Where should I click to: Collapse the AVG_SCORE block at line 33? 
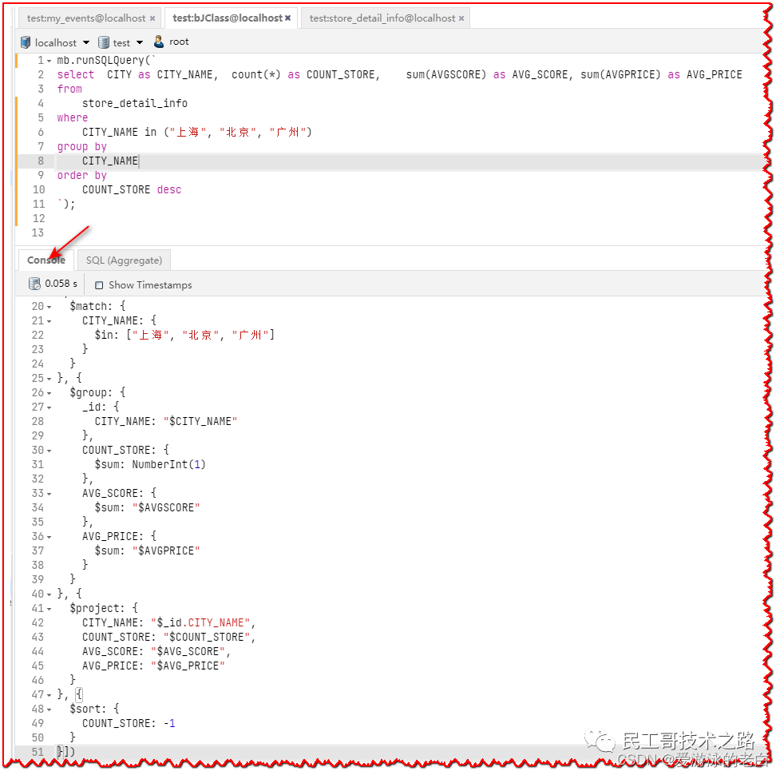[x=49, y=495]
